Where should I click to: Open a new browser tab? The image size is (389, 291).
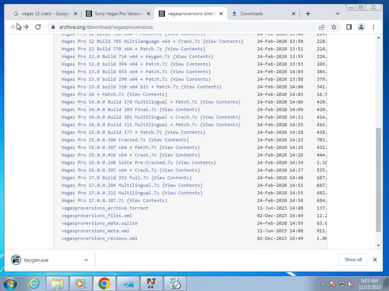[x=308, y=14]
